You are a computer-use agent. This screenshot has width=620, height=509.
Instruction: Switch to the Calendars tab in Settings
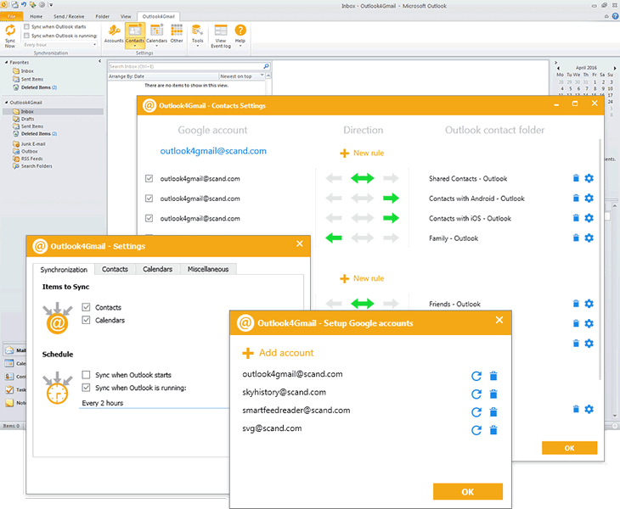point(158,269)
